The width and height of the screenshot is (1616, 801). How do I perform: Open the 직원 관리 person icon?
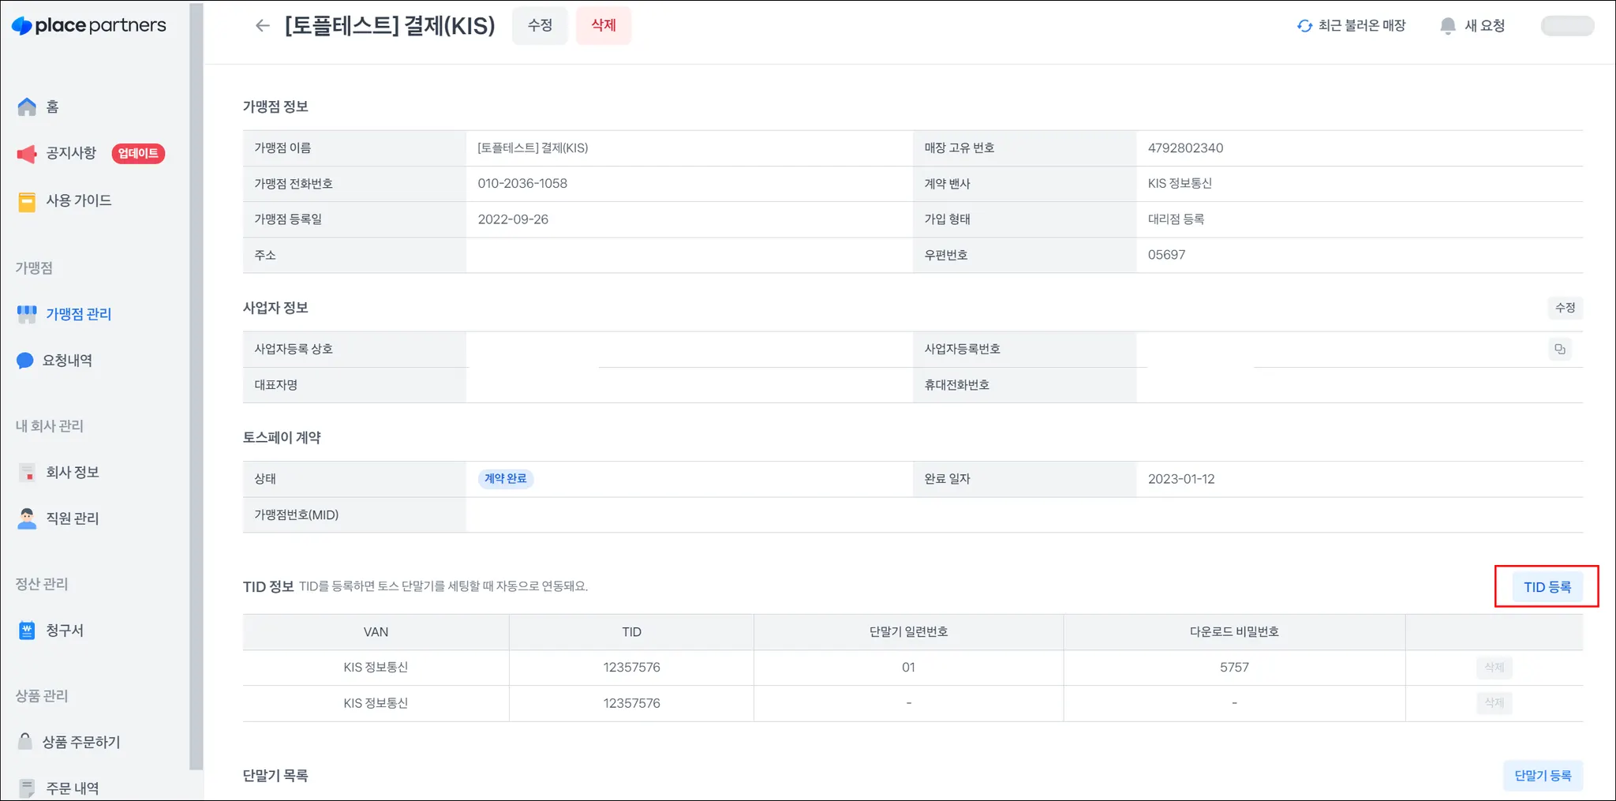(x=27, y=518)
